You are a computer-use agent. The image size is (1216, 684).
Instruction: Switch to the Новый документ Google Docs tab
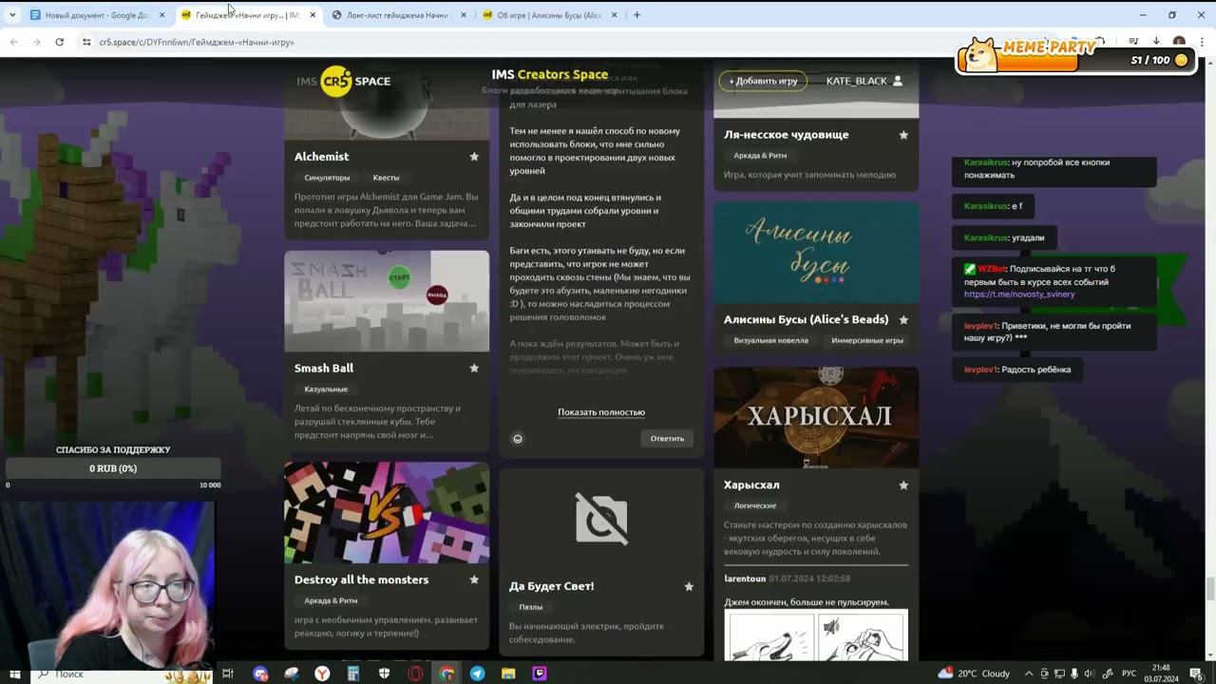click(x=97, y=15)
